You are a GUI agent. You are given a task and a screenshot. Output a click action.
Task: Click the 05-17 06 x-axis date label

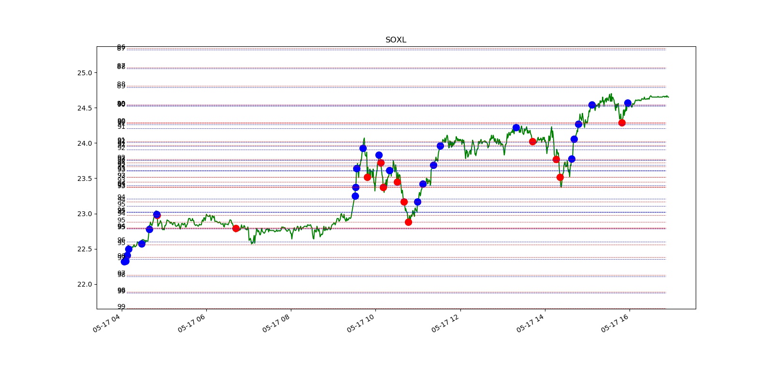[191, 323]
